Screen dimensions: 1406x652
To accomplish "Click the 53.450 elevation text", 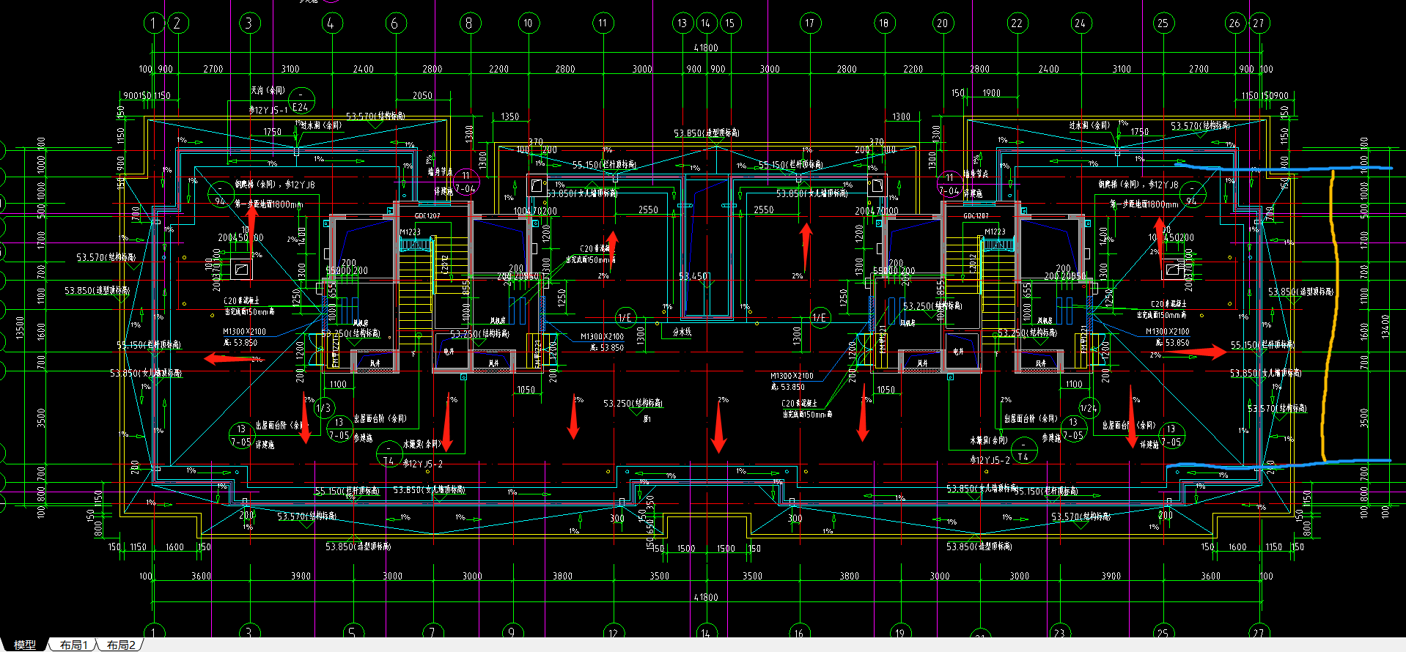I will click(x=693, y=276).
